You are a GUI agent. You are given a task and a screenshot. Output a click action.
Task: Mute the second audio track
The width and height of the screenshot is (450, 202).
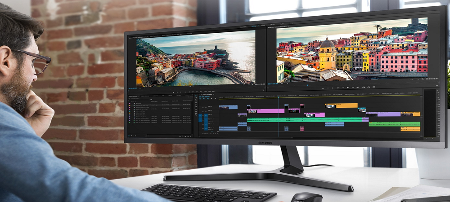click(211, 123)
